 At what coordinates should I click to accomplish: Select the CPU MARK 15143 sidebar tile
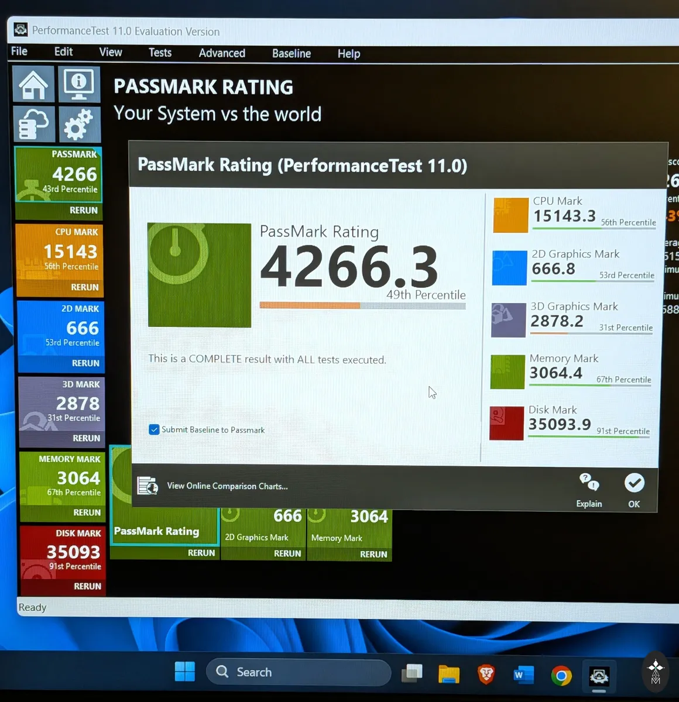(x=60, y=252)
